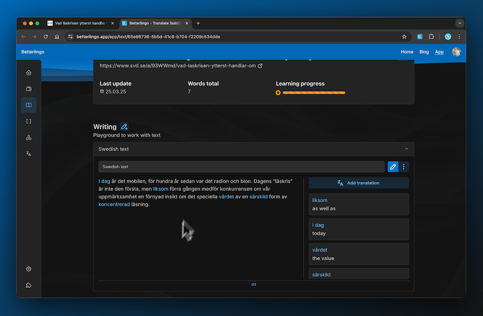This screenshot has height=316, width=483.
Task: Open the svd.se article link
Action: coord(178,65)
